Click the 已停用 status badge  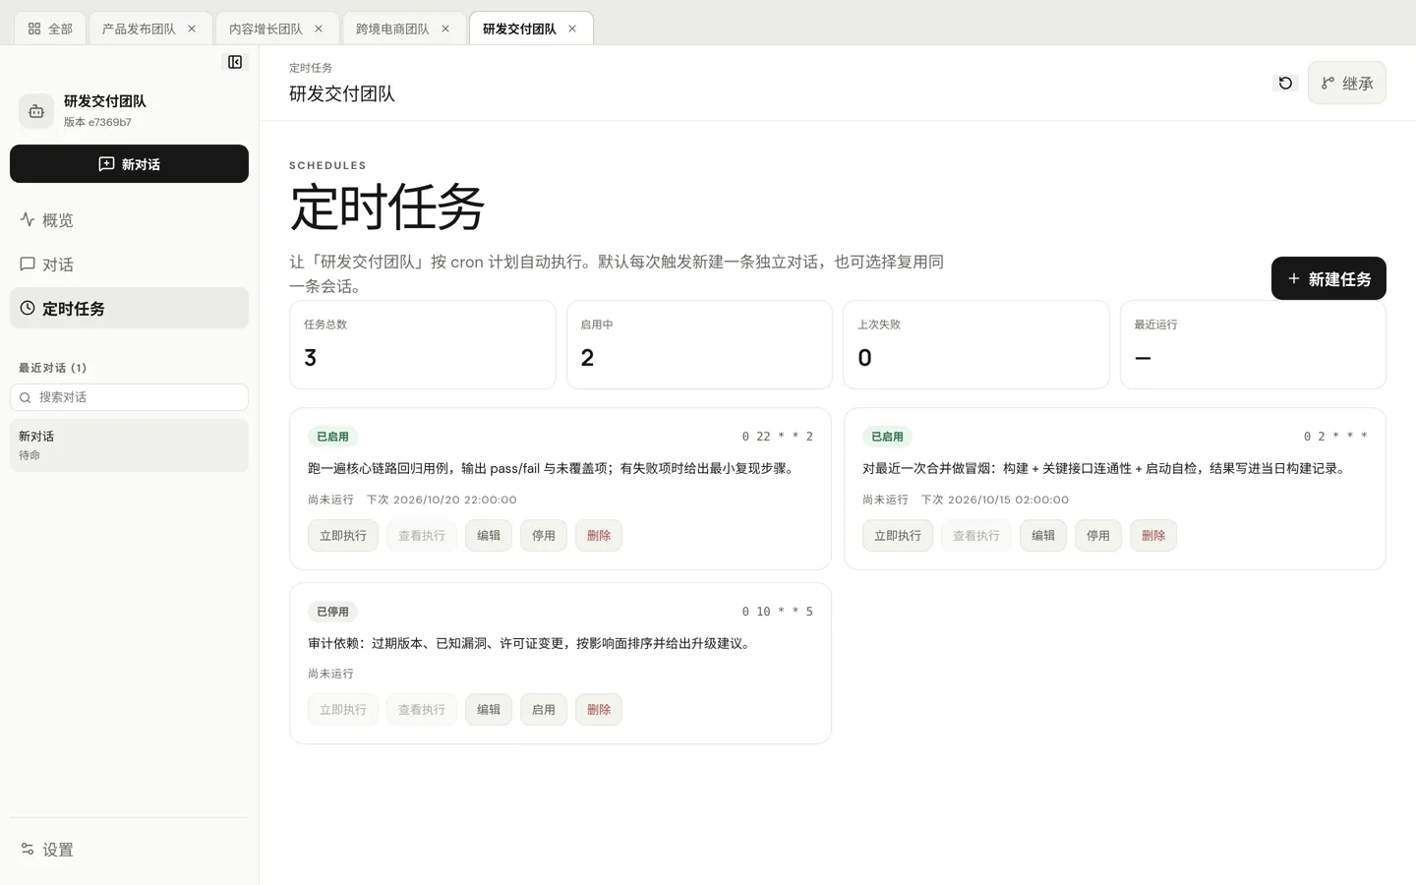click(x=332, y=612)
